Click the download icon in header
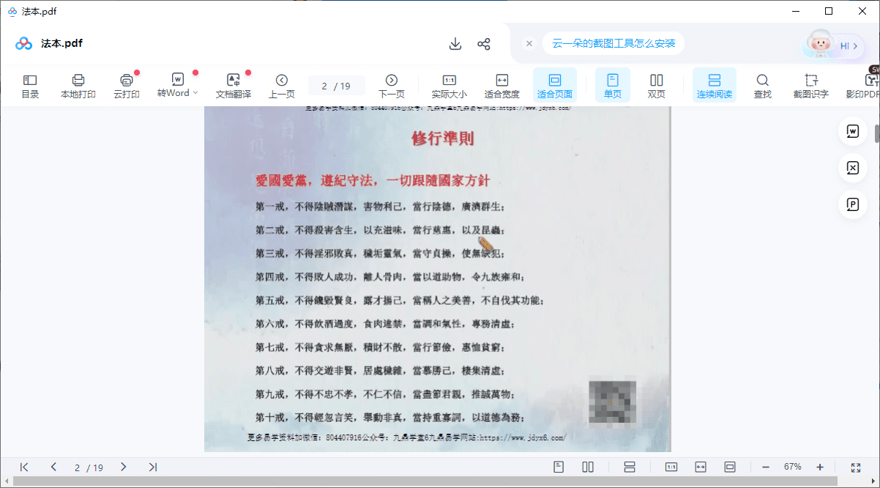Viewport: 880px width, 488px height. (455, 44)
